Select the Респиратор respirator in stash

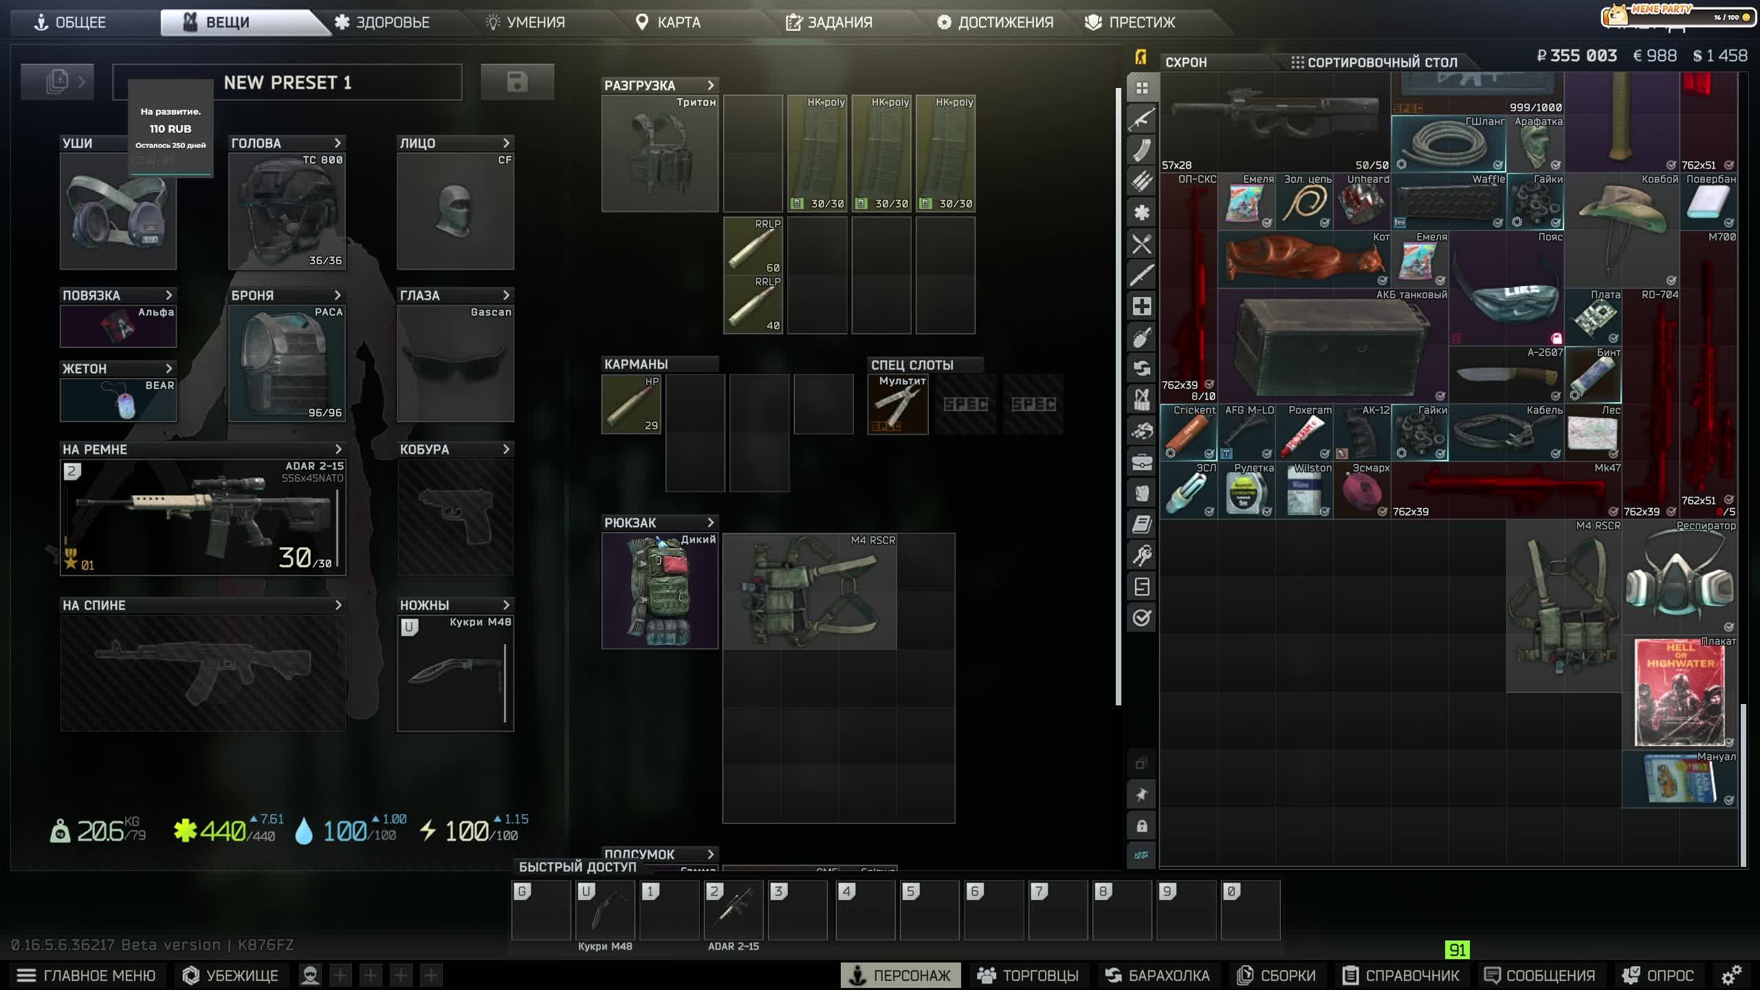[1680, 577]
